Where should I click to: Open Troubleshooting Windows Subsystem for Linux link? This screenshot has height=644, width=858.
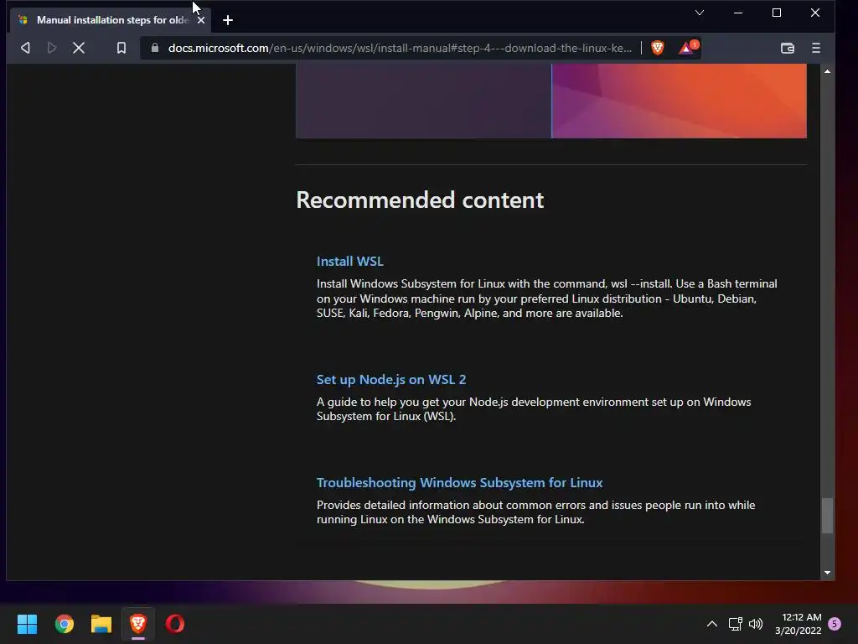(459, 482)
